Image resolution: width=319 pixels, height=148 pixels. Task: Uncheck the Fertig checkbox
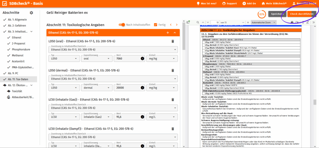pyautogui.click(x=156, y=25)
